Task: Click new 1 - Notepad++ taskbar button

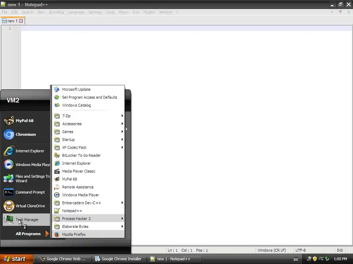Action: tap(174, 259)
